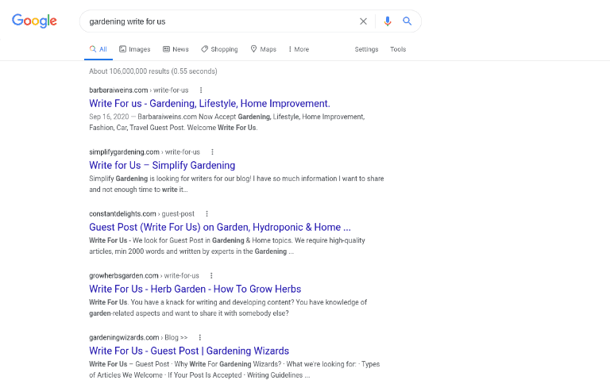
Task: Open options for growherbsgarden.com result
Action: (x=211, y=275)
